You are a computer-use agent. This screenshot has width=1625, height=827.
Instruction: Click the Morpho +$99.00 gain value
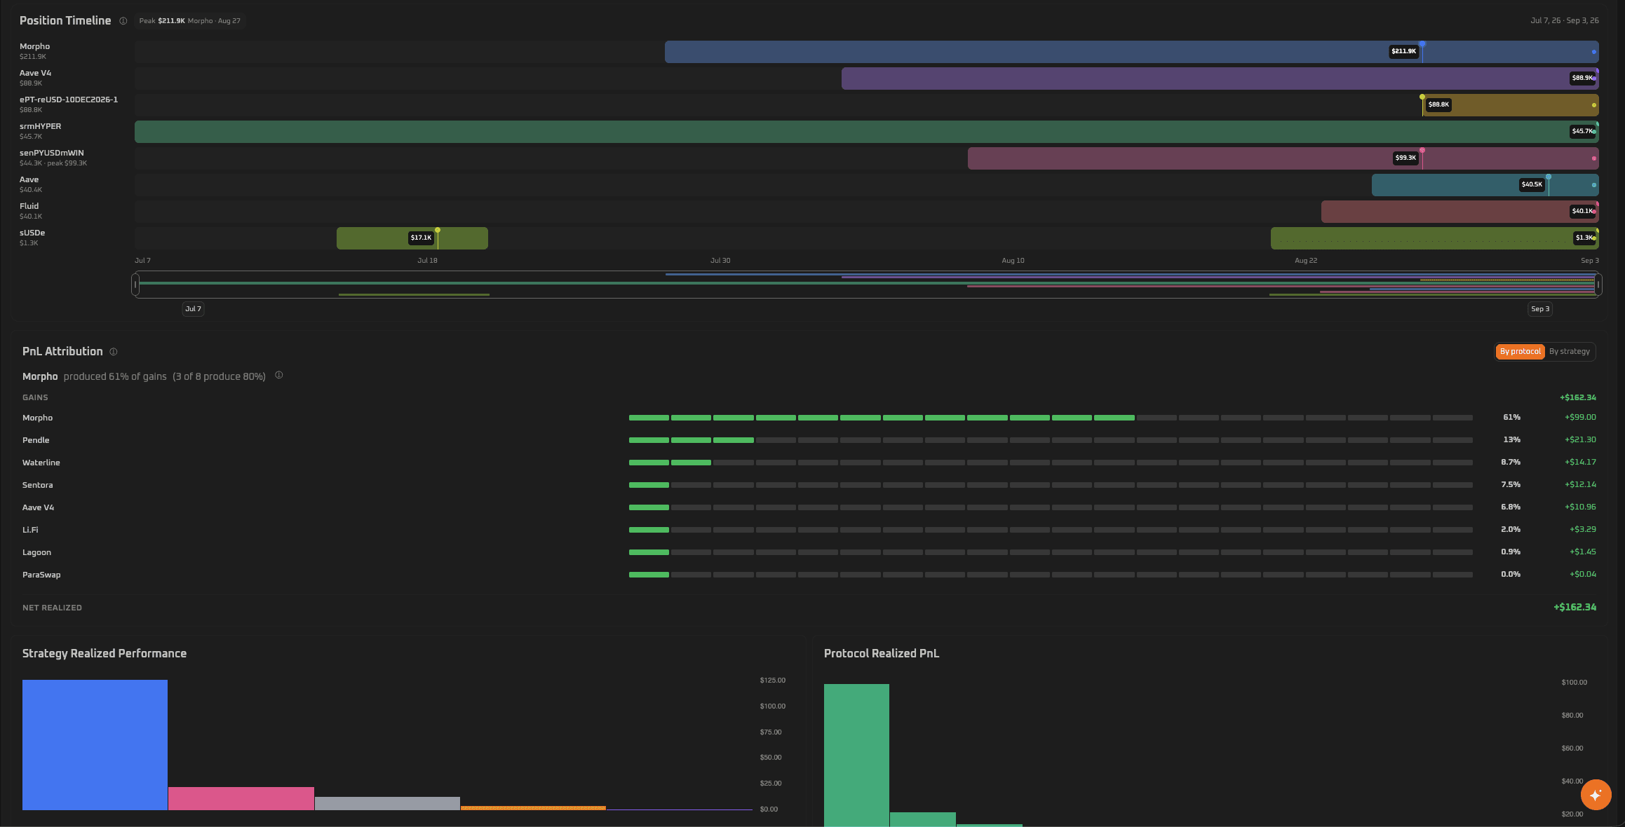pos(1580,418)
